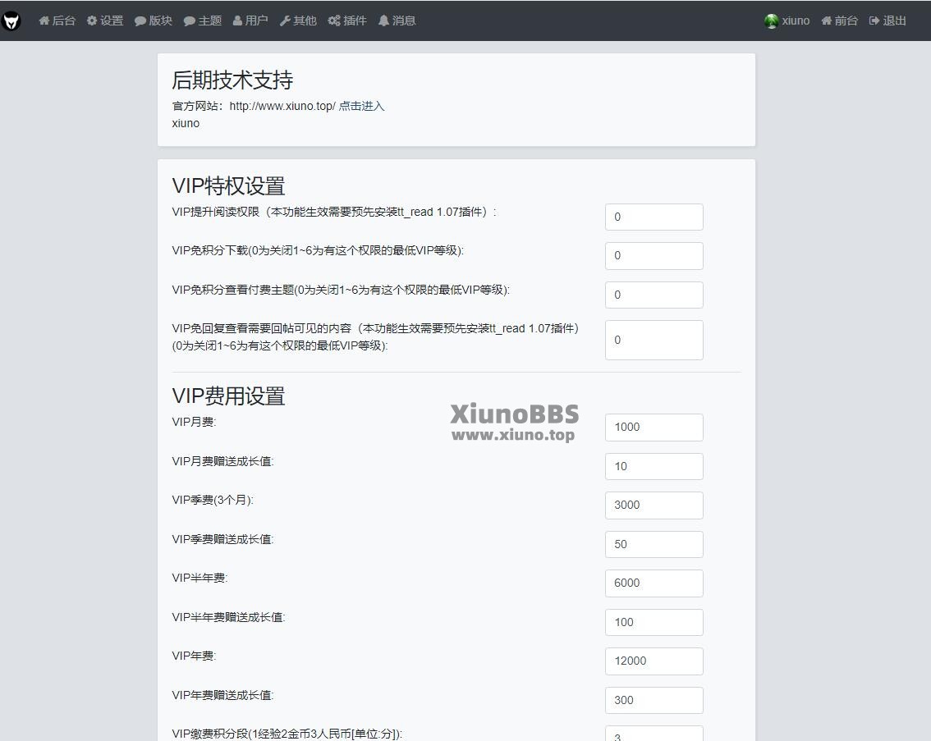Image resolution: width=931 pixels, height=741 pixels.
Task: Open the 后台 home menu item
Action: click(57, 21)
